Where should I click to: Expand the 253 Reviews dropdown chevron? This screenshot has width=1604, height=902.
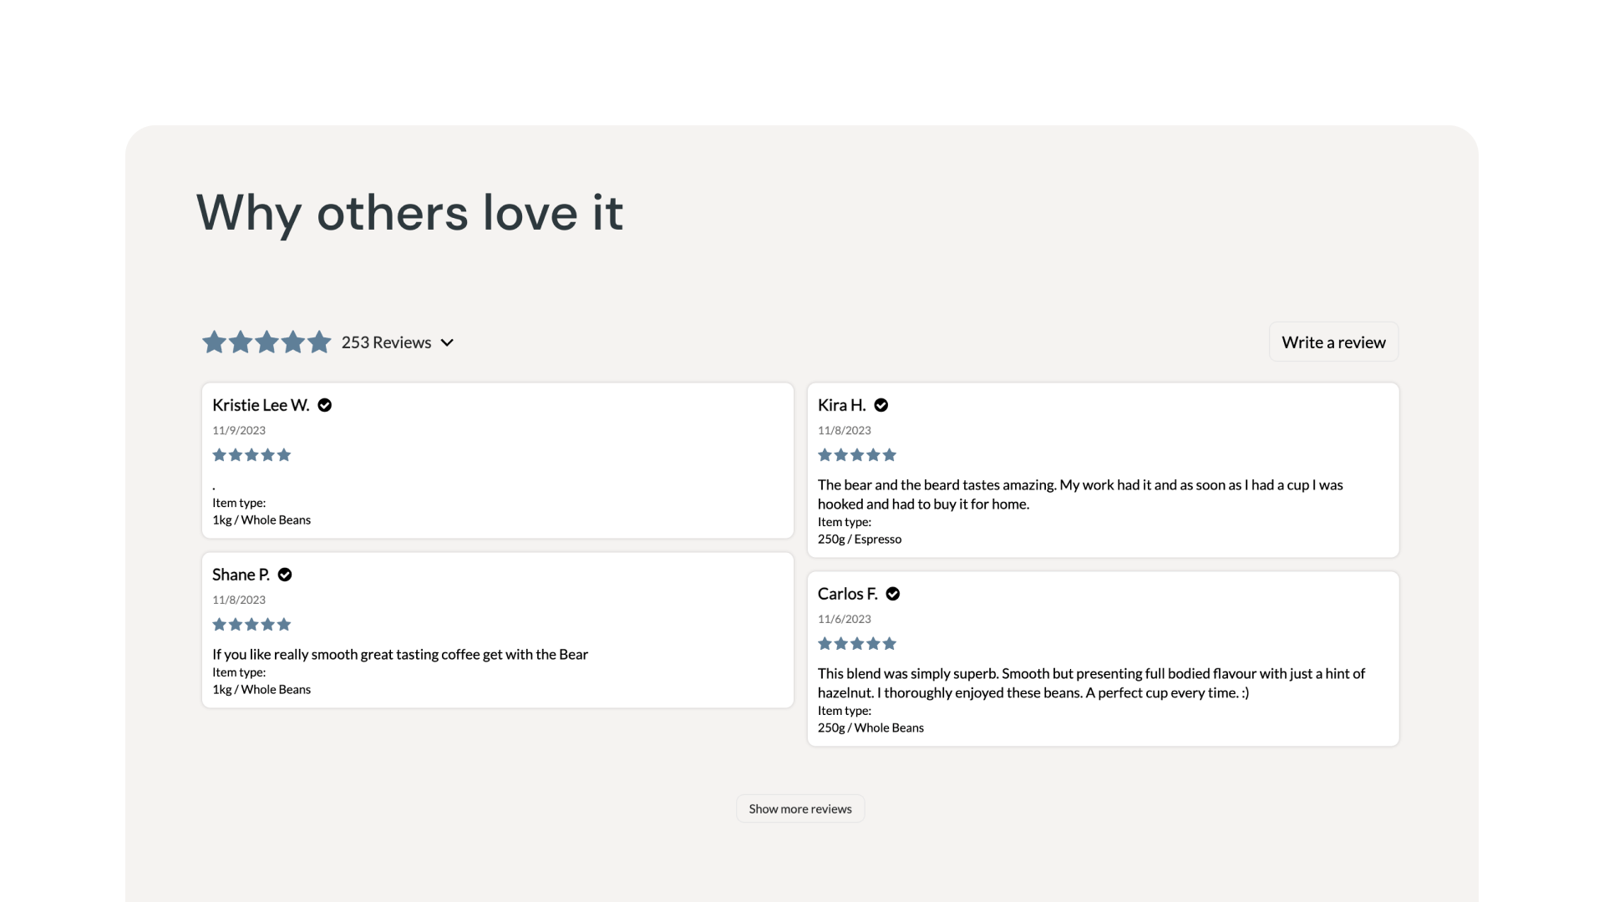[447, 342]
